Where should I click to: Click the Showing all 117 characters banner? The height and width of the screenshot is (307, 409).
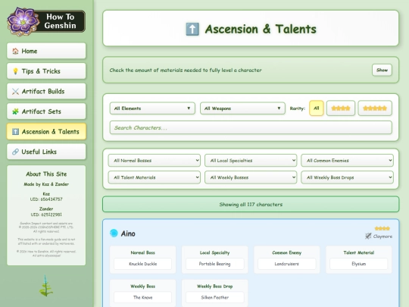pyautogui.click(x=251, y=204)
